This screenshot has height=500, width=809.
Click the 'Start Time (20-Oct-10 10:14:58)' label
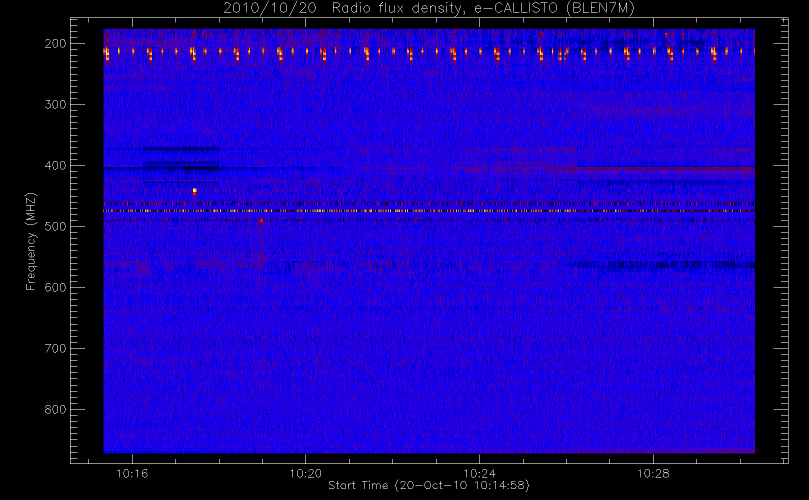(428, 485)
